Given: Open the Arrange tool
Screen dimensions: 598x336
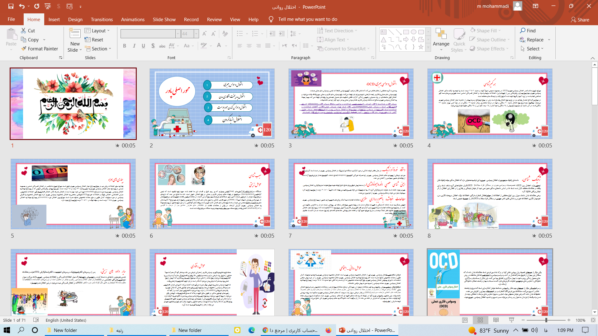Looking at the screenshot, I should (441, 40).
